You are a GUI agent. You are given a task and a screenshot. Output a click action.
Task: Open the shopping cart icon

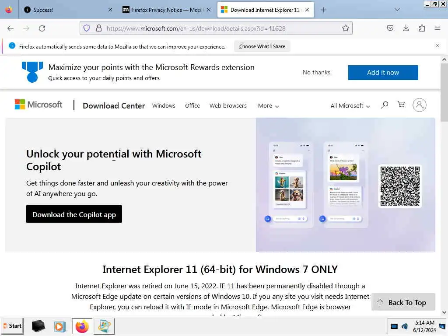[401, 105]
